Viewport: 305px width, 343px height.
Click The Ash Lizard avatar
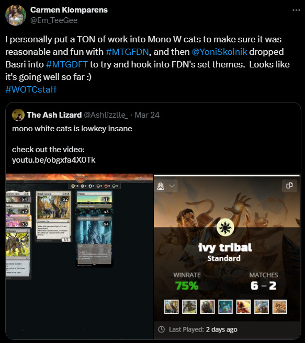[x=18, y=115]
